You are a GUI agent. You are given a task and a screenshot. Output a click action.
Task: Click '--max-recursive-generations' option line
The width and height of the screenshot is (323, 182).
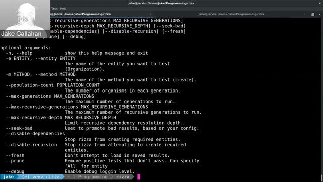pyautogui.click(x=77, y=107)
